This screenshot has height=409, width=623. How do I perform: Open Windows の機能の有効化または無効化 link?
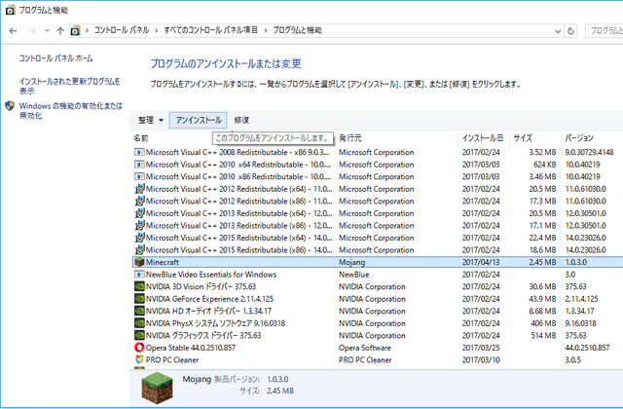[70, 110]
